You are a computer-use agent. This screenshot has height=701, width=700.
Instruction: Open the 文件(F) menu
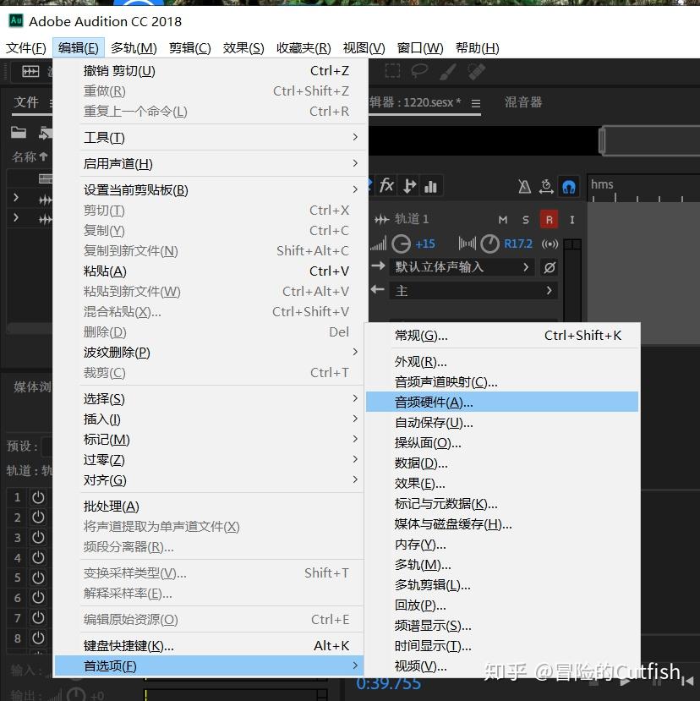coord(26,47)
